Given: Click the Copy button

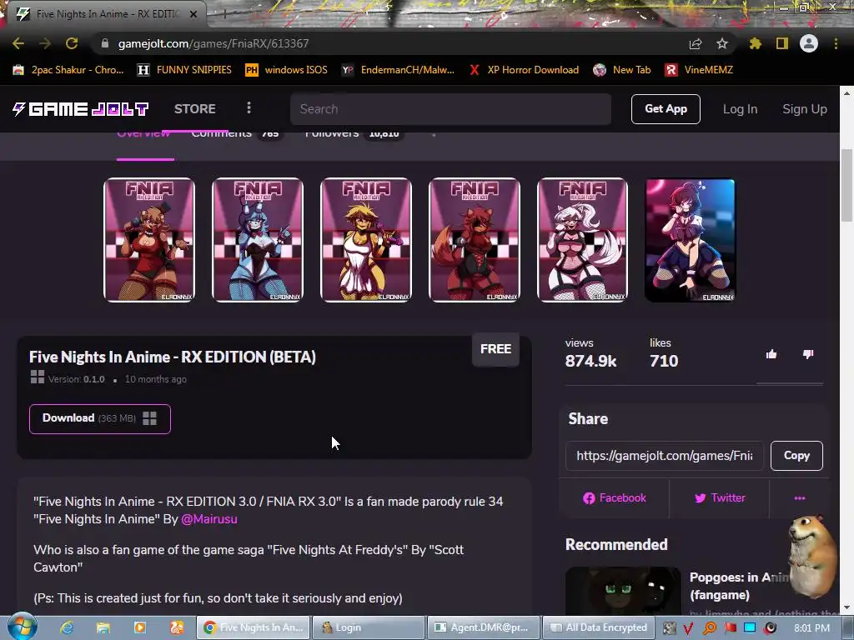Looking at the screenshot, I should pyautogui.click(x=796, y=456).
